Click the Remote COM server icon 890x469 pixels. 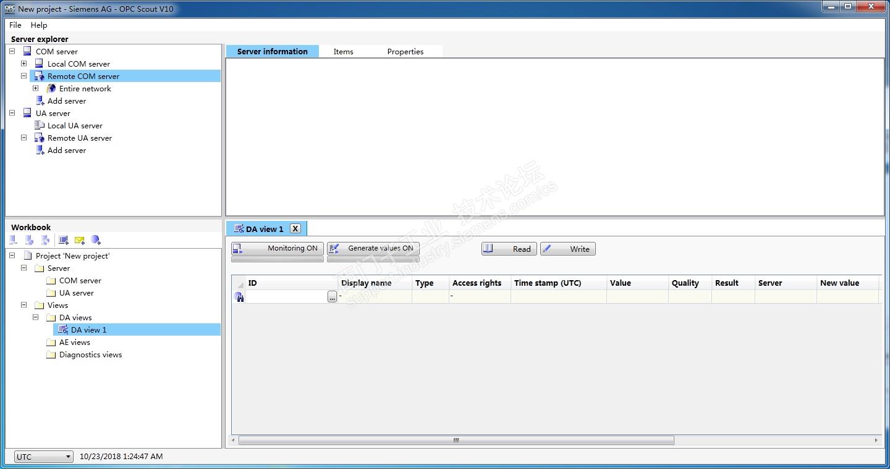tap(39, 76)
